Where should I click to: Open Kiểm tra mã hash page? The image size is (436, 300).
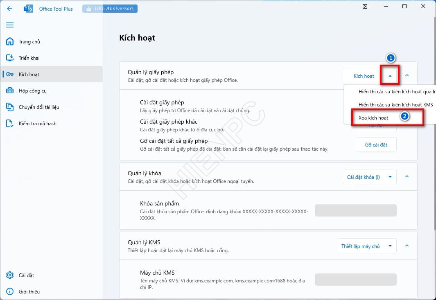pyautogui.click(x=52, y=124)
